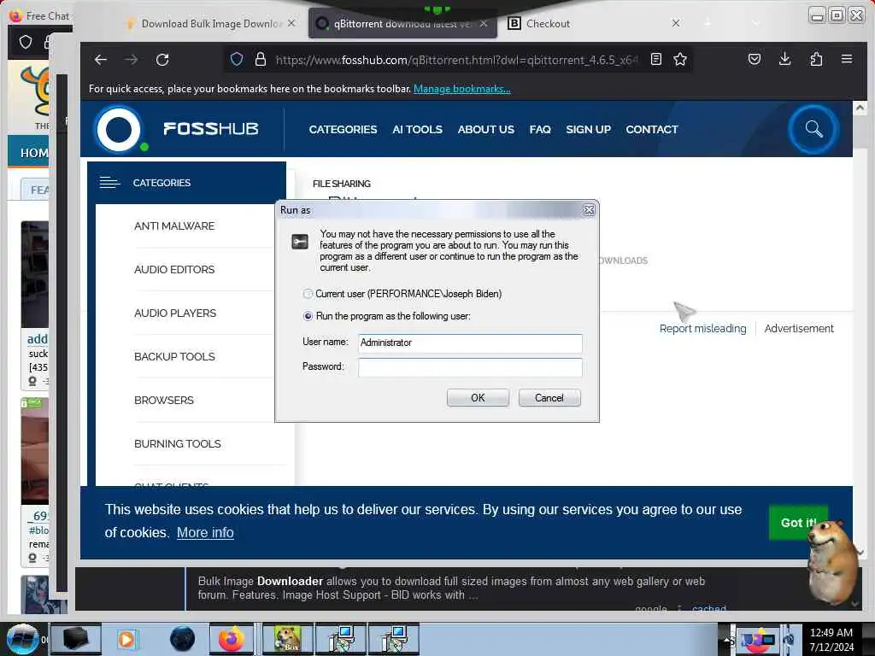Open AUDIO EDITORS category
The width and height of the screenshot is (875, 656).
(174, 269)
